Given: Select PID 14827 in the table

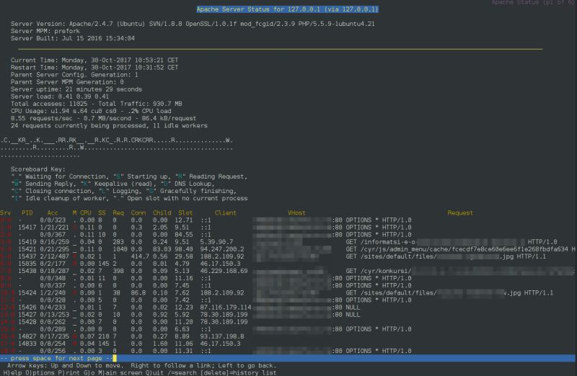Looking at the screenshot, I should (27, 336).
